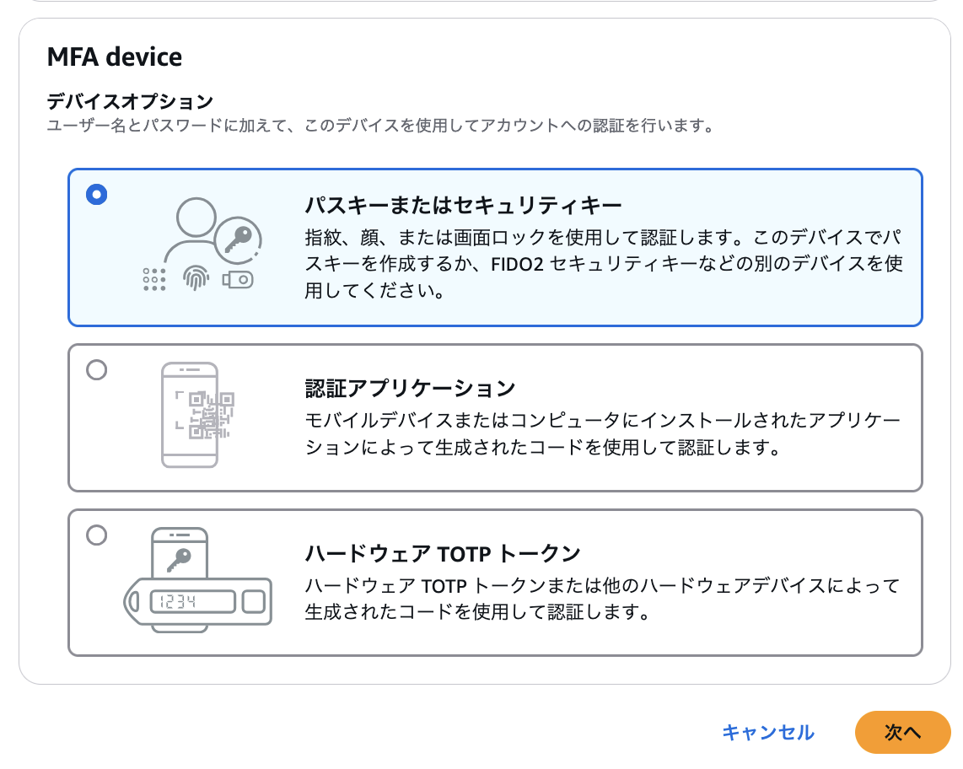Screen dimensions: 963x769
Task: Select the passkey or security key radio button
Action: click(97, 195)
